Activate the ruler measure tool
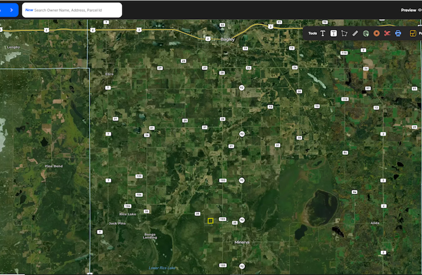 (355, 33)
